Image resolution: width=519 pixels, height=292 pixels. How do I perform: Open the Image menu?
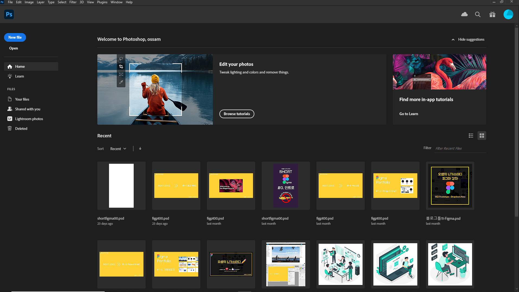point(29,2)
